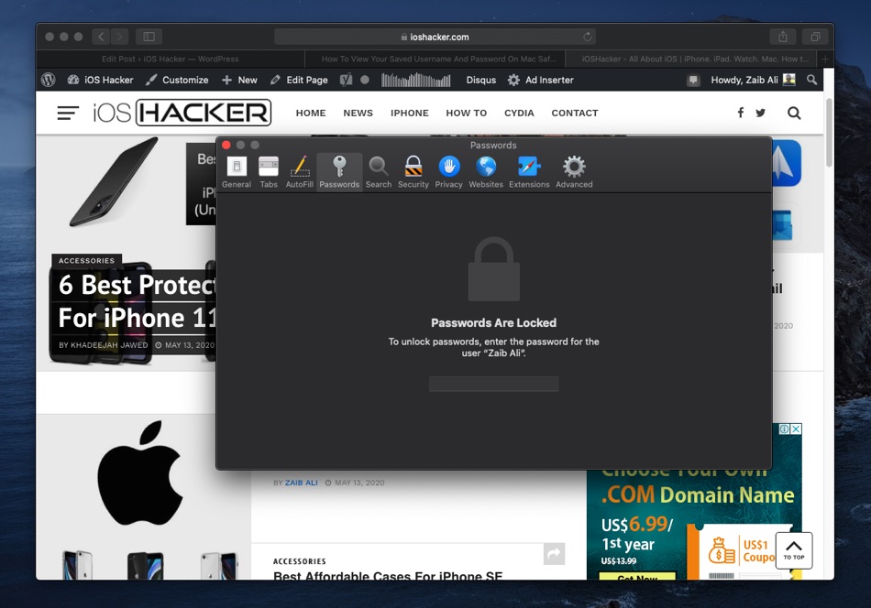Open Ad Inserter in the admin bar
871x608 pixels.
tap(541, 80)
